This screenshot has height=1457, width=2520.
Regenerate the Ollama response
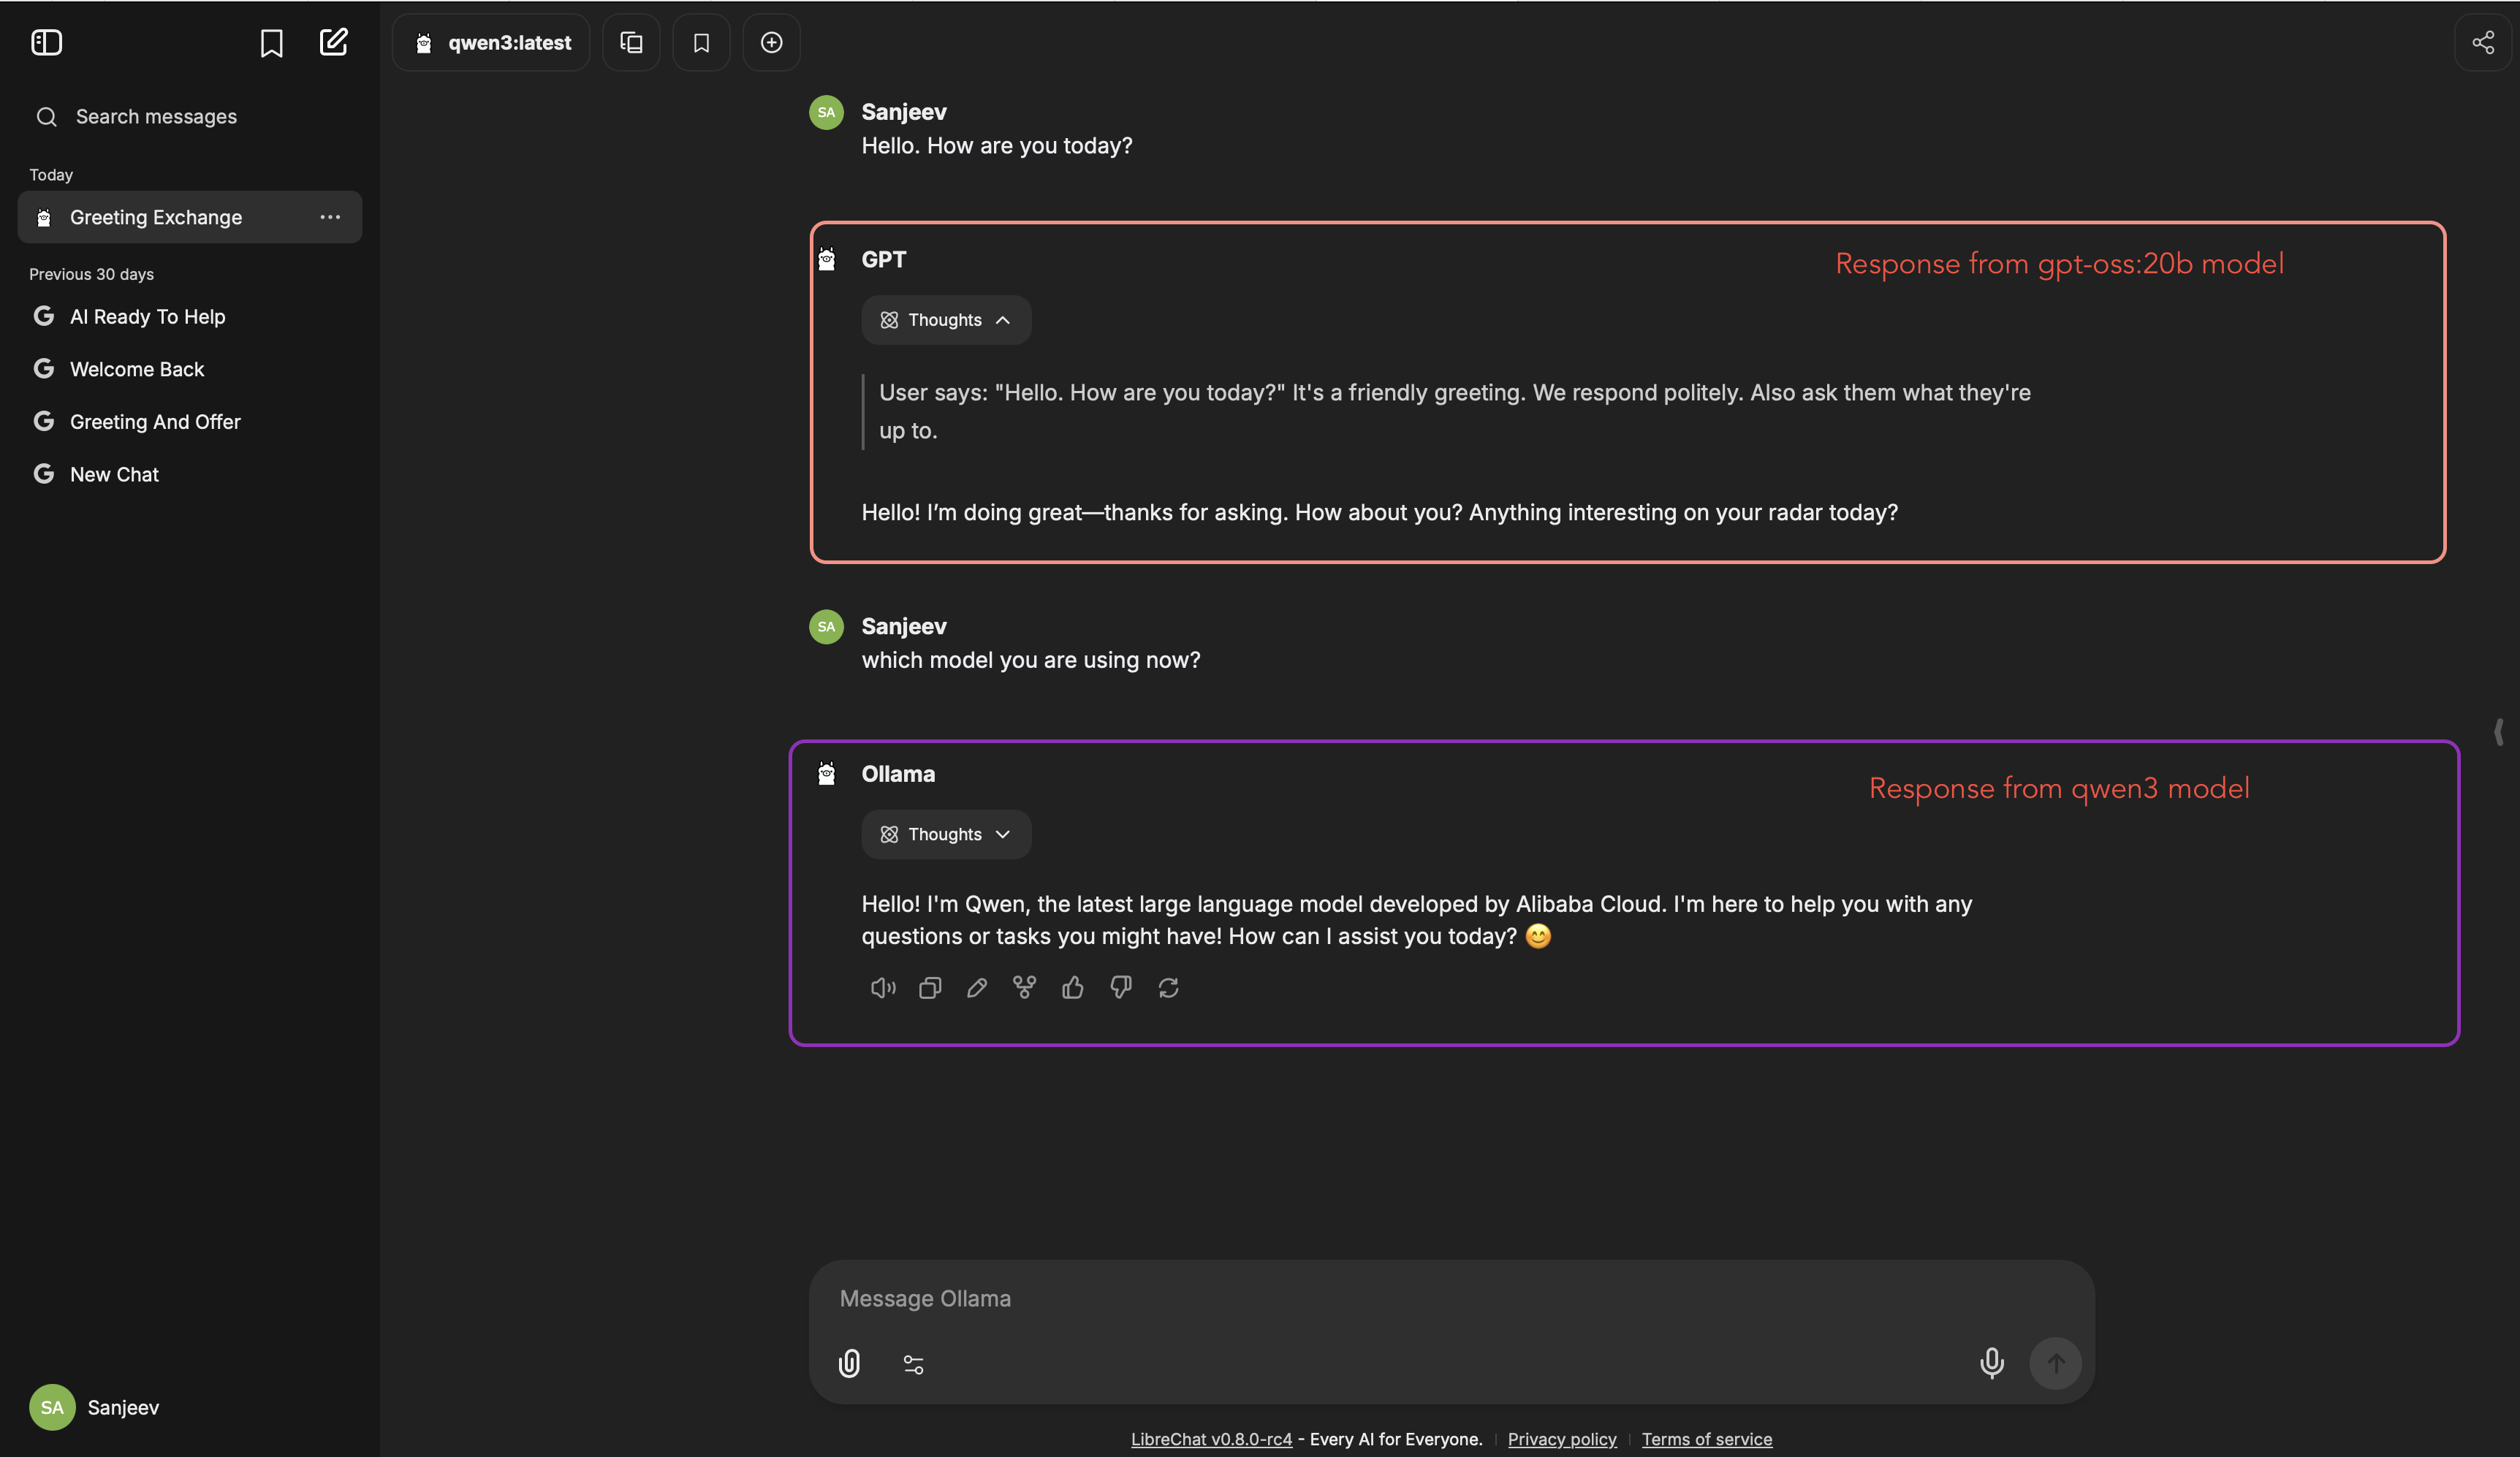pyautogui.click(x=1168, y=988)
